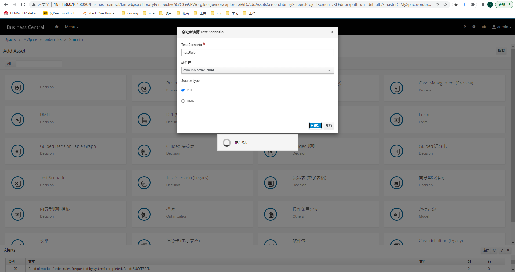Close the Test Scenario dialog

tap(332, 32)
